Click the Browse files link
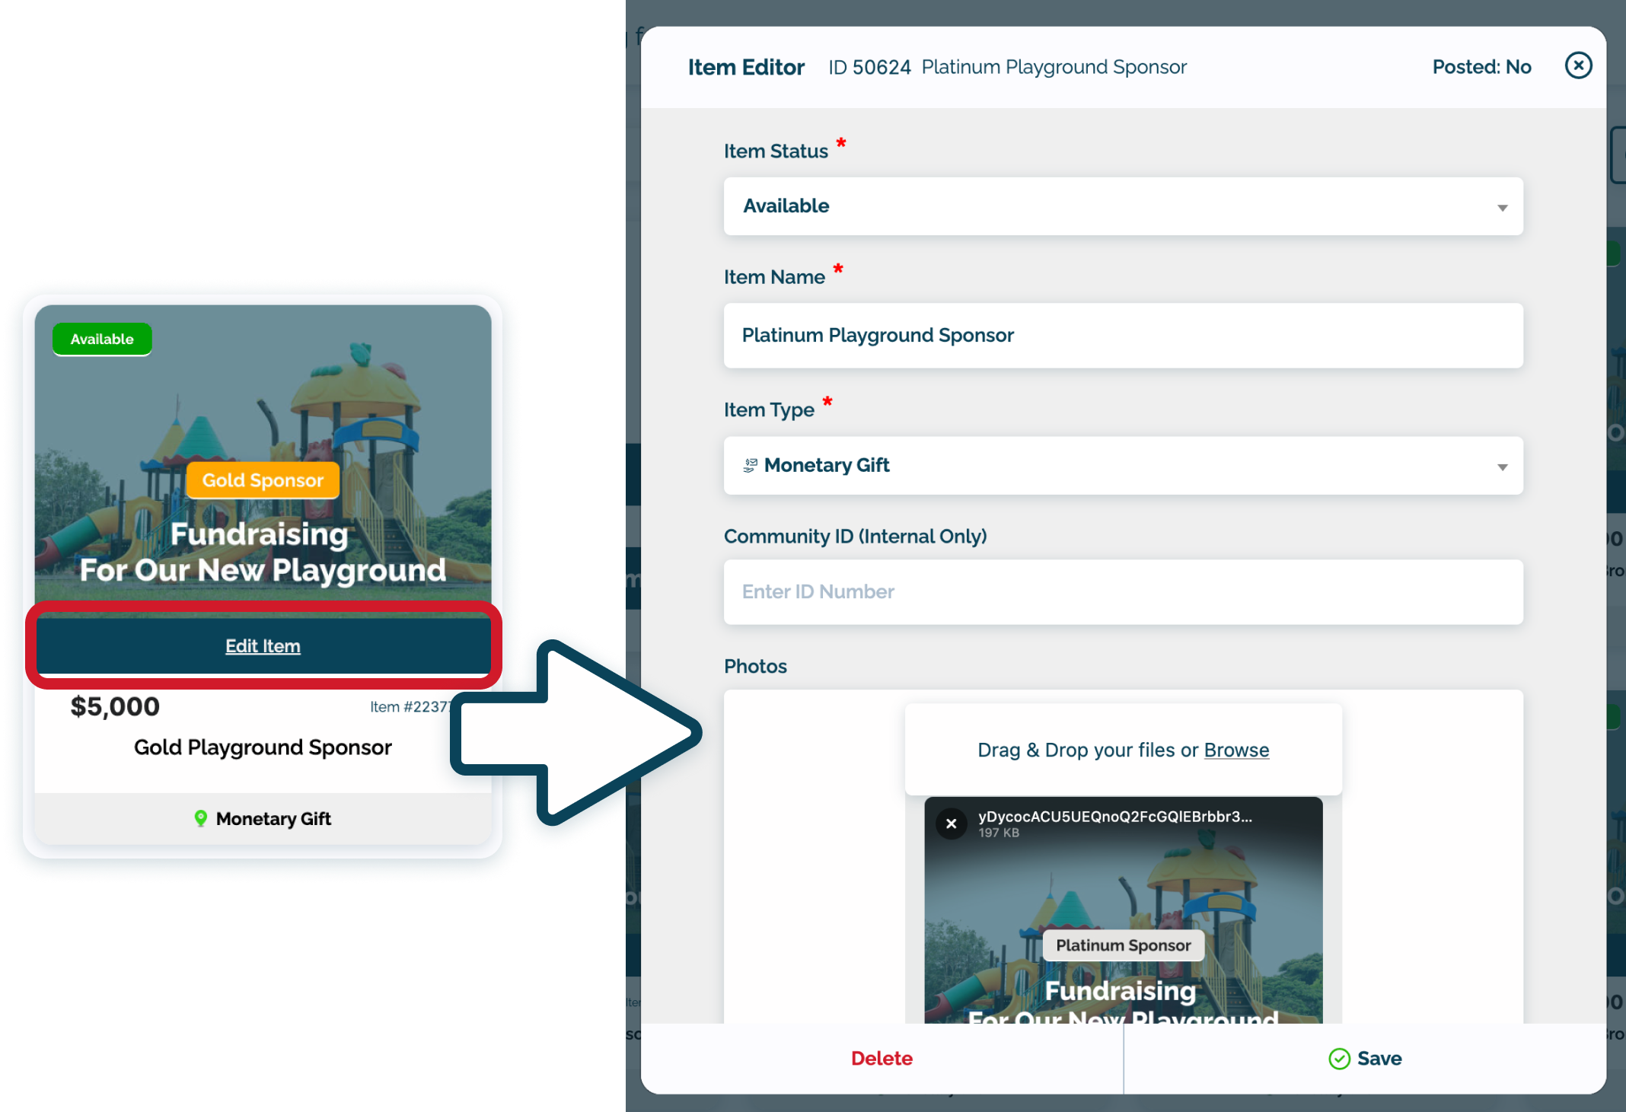This screenshot has width=1626, height=1112. (x=1236, y=750)
